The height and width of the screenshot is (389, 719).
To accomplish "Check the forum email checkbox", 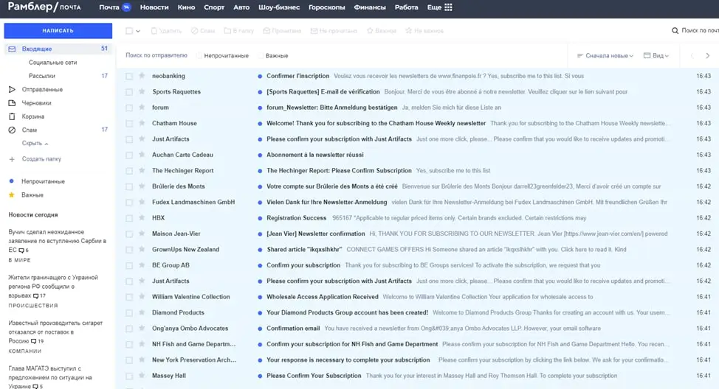I will coord(129,108).
